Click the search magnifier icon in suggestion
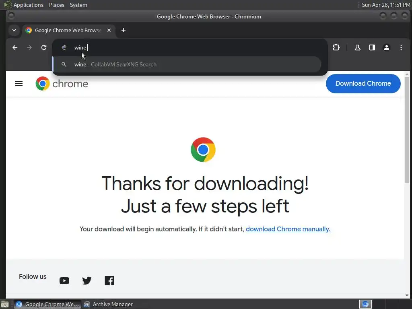Viewport: 412px width, 309px height. coord(64,64)
